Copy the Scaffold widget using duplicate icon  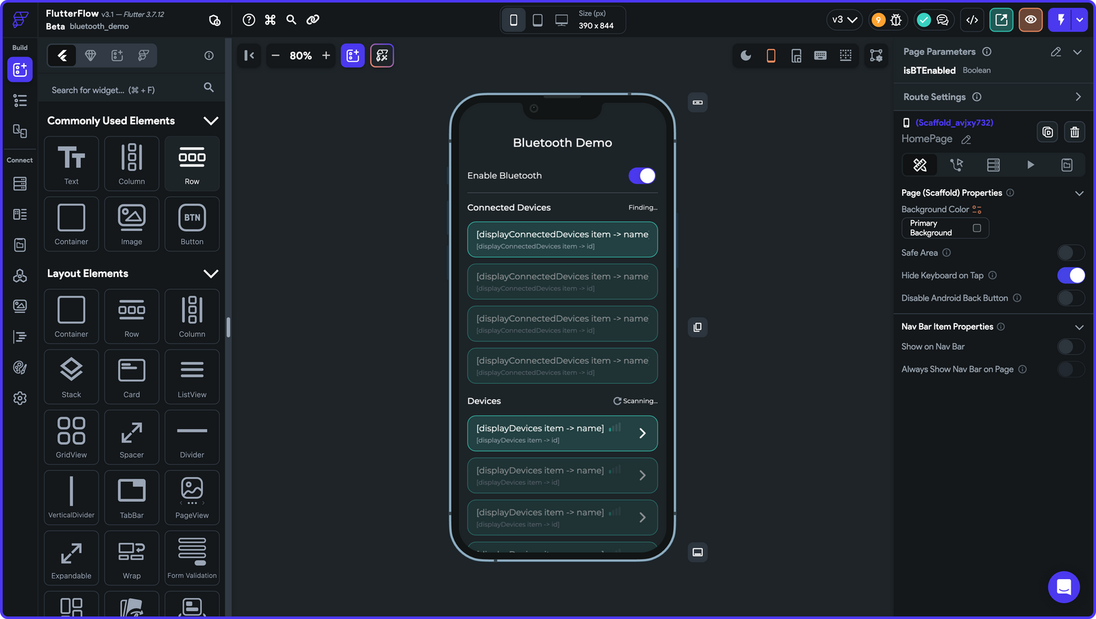coord(1047,132)
